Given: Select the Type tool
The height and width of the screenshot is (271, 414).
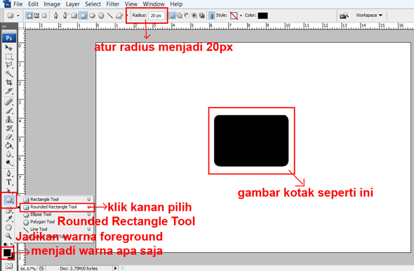Looking at the screenshot, I should click(x=8, y=182).
